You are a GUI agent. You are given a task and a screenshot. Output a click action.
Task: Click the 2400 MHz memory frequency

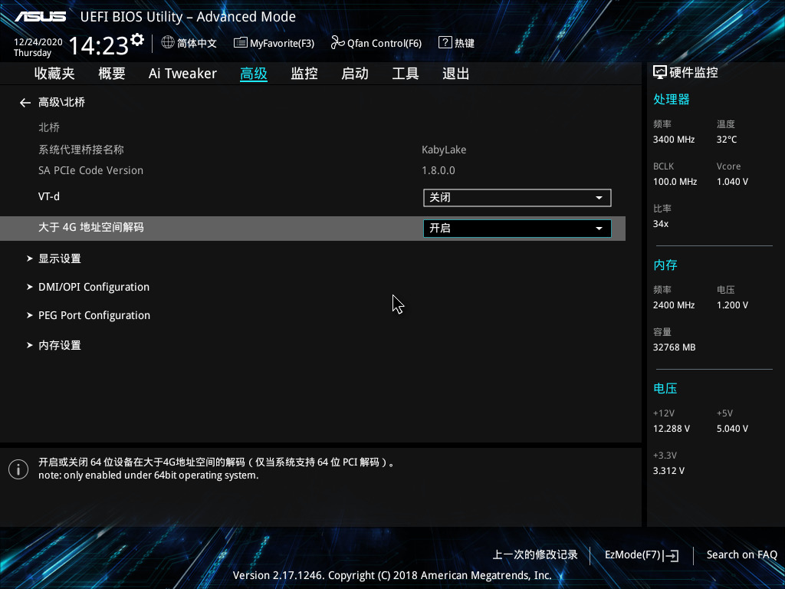(674, 305)
